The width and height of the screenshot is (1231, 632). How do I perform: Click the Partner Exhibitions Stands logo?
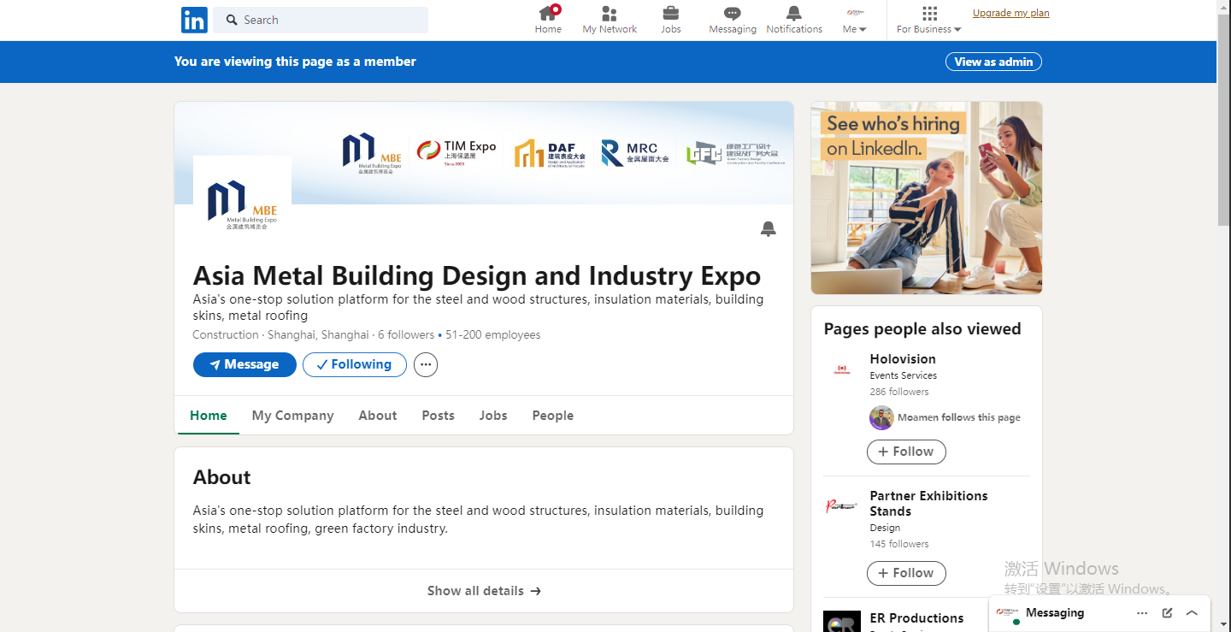click(842, 506)
